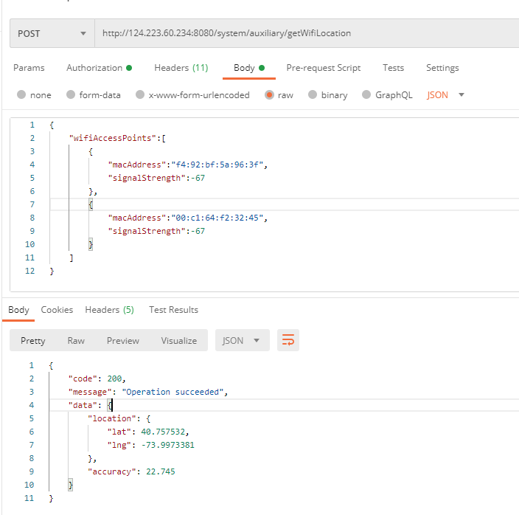Expand the orange JSON body format dropdown
Screen dimensions: 519x515
pyautogui.click(x=445, y=95)
